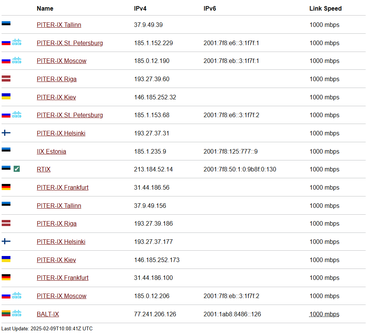Open the RTIX exchange link

[x=44, y=170]
